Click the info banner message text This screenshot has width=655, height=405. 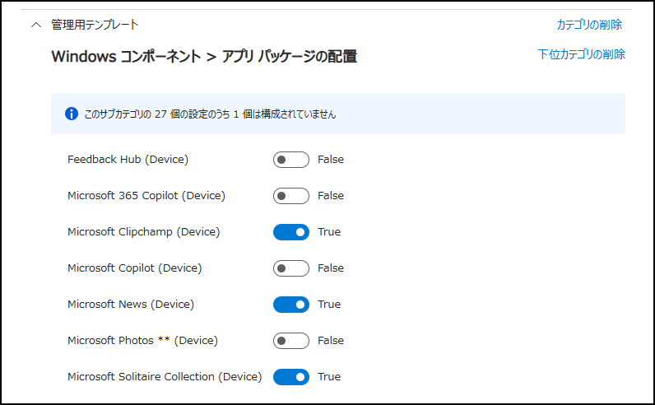210,114
